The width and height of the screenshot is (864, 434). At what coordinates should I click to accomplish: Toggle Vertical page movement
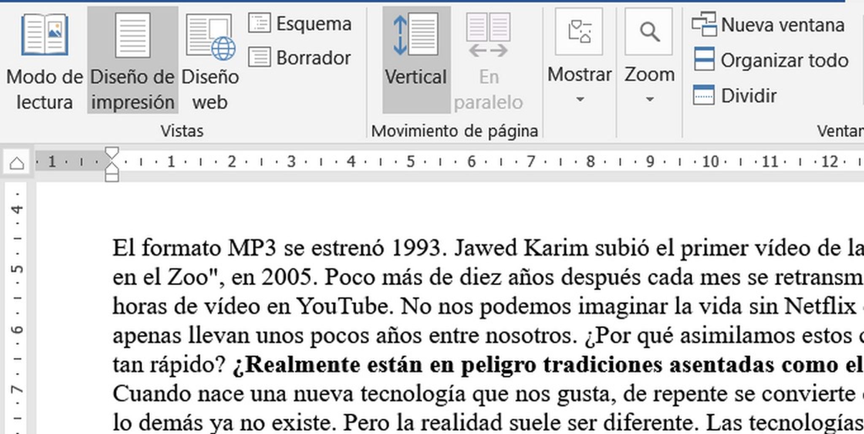point(416,60)
